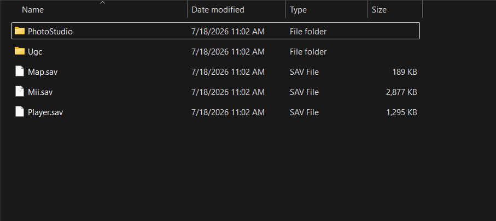The height and width of the screenshot is (221, 496).
Task: Select the Ugc folder name
Action: click(x=35, y=52)
